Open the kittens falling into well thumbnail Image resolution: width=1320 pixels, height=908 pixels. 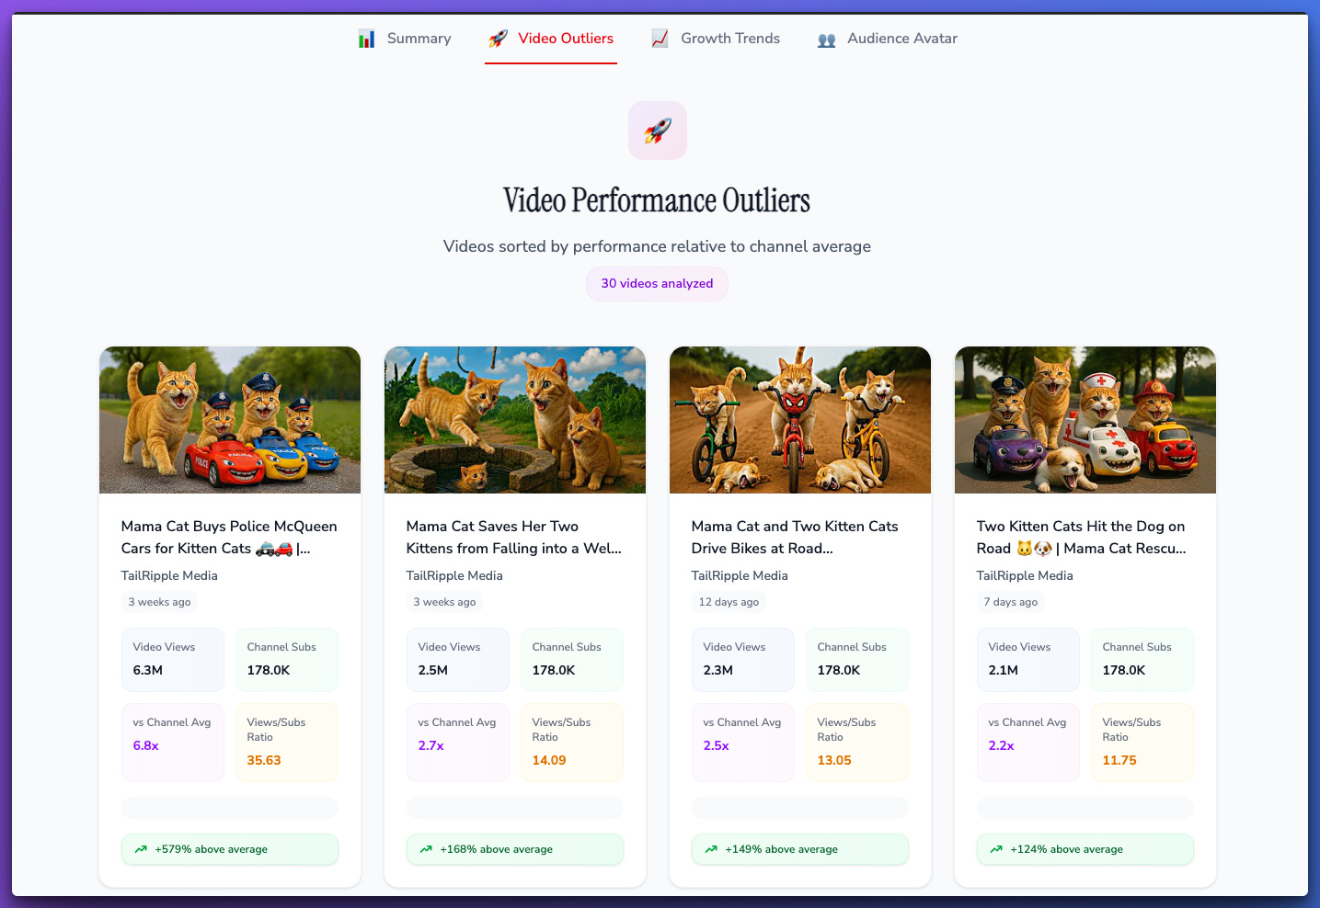(515, 420)
